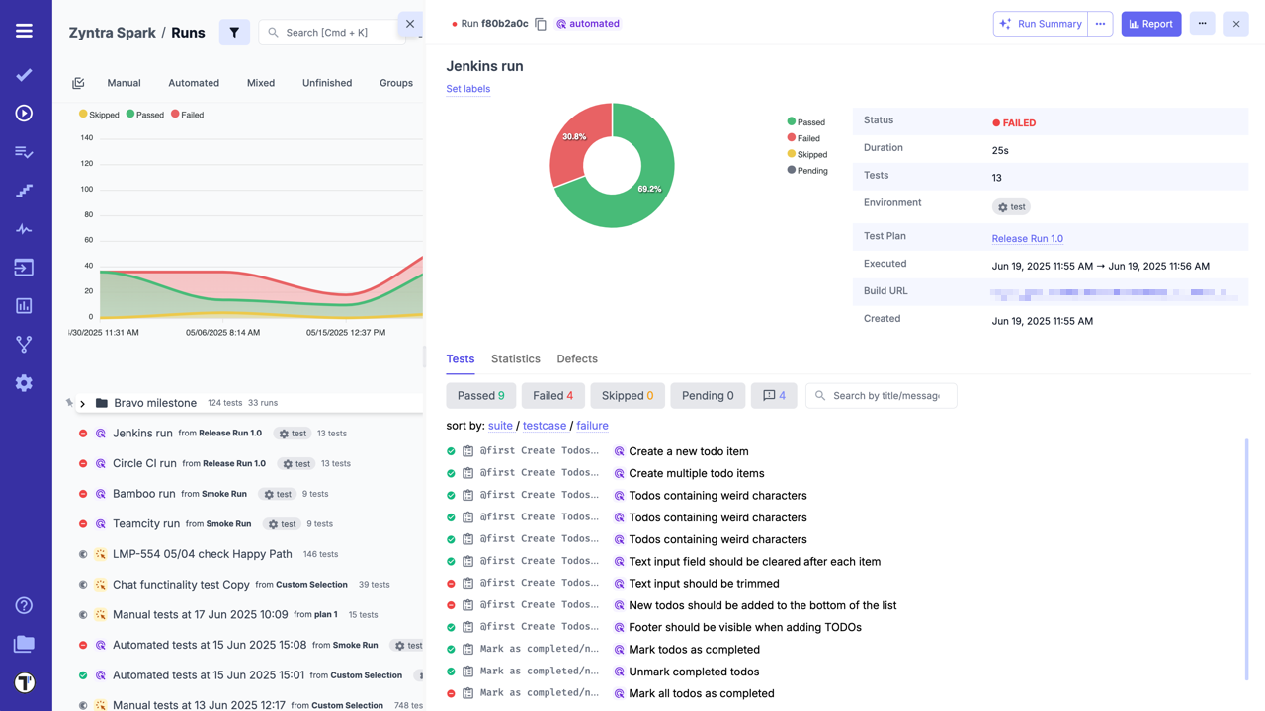The height and width of the screenshot is (711, 1265).
Task: Toggle the Failed 4 filter
Action: coord(552,396)
